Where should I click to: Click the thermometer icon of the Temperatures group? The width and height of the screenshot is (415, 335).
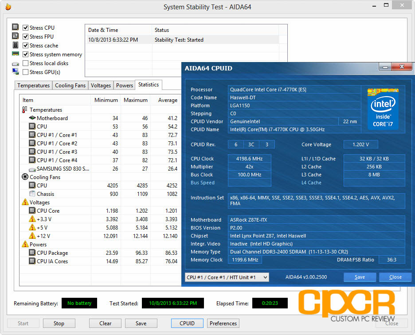(x=25, y=109)
